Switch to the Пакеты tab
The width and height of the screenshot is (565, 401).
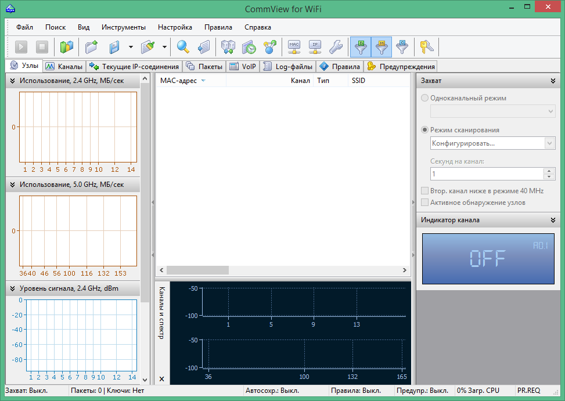(x=204, y=67)
